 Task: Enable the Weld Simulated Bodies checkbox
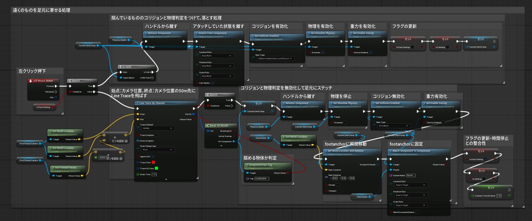[x=417, y=212]
